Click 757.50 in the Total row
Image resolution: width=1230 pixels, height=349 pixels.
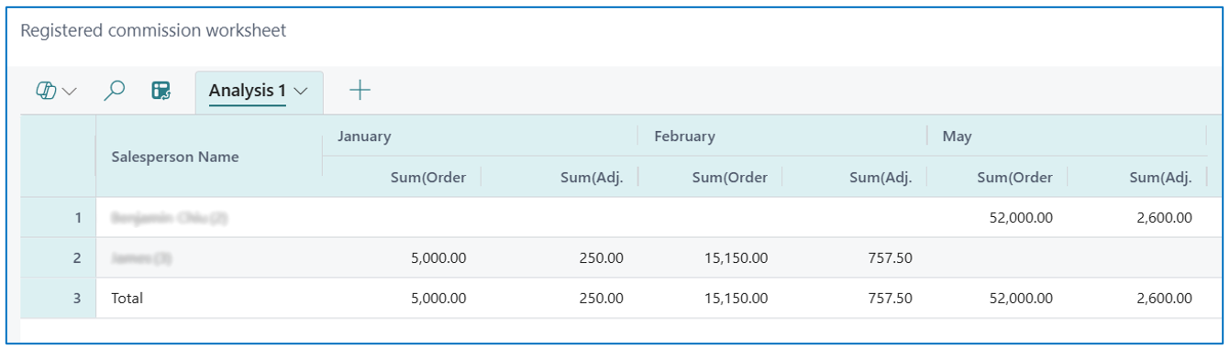pyautogui.click(x=890, y=299)
